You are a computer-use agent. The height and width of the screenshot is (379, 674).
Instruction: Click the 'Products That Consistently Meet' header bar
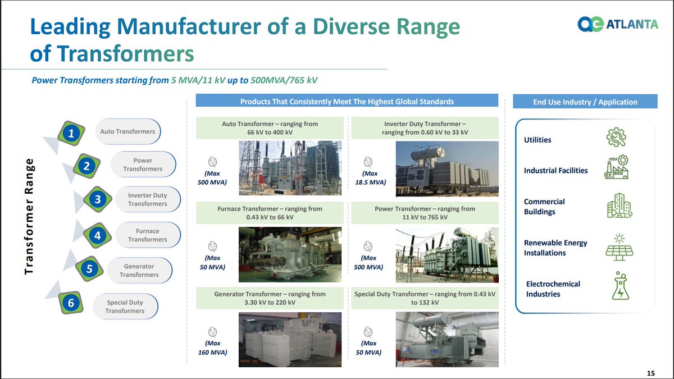tap(347, 101)
